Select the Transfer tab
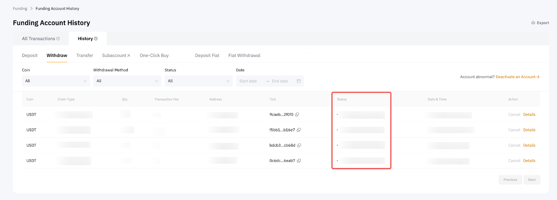 [85, 56]
